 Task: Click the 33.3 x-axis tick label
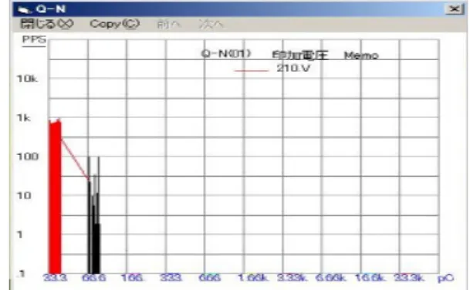(56, 278)
